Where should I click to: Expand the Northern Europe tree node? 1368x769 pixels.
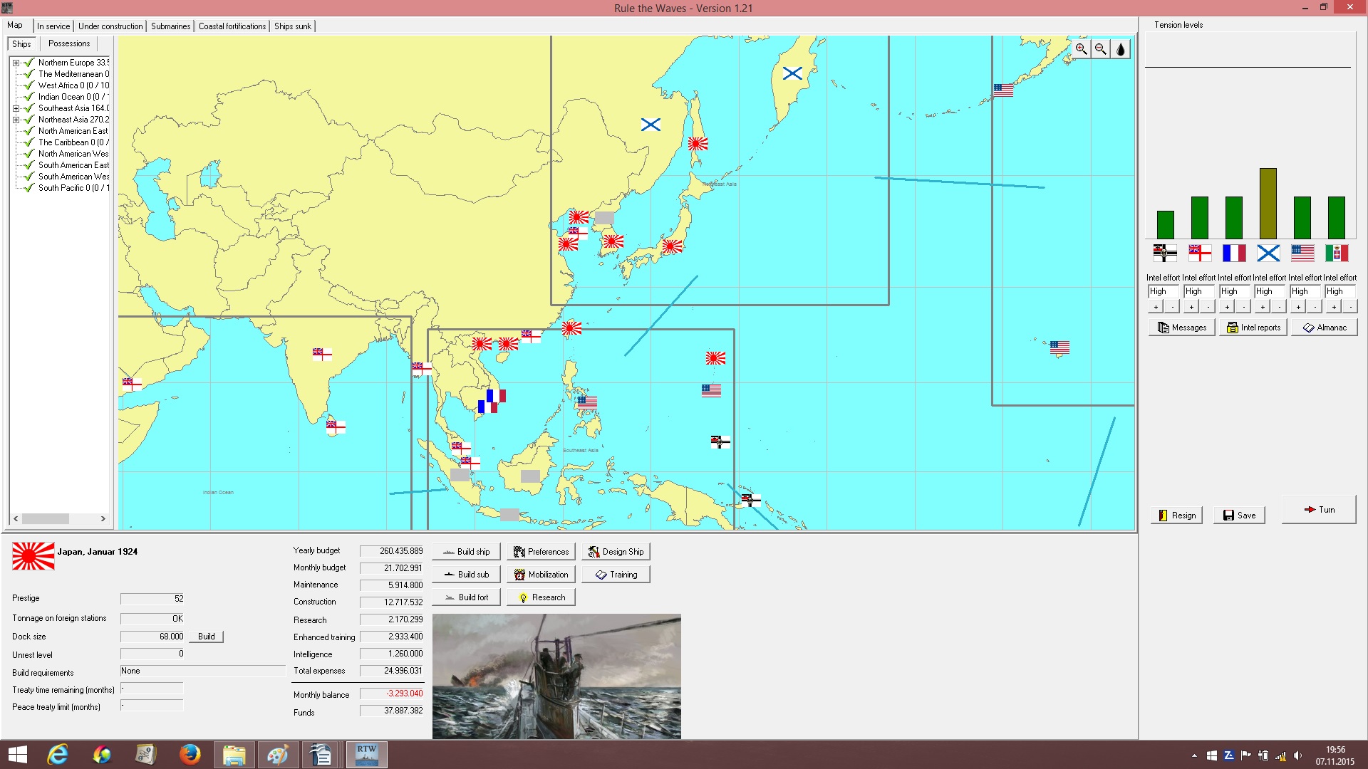pos(16,63)
